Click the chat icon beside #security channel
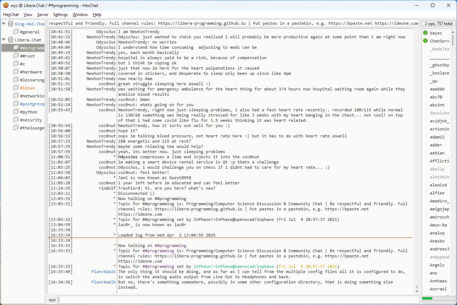Image resolution: width=457 pixels, height=305 pixels. 16,120
